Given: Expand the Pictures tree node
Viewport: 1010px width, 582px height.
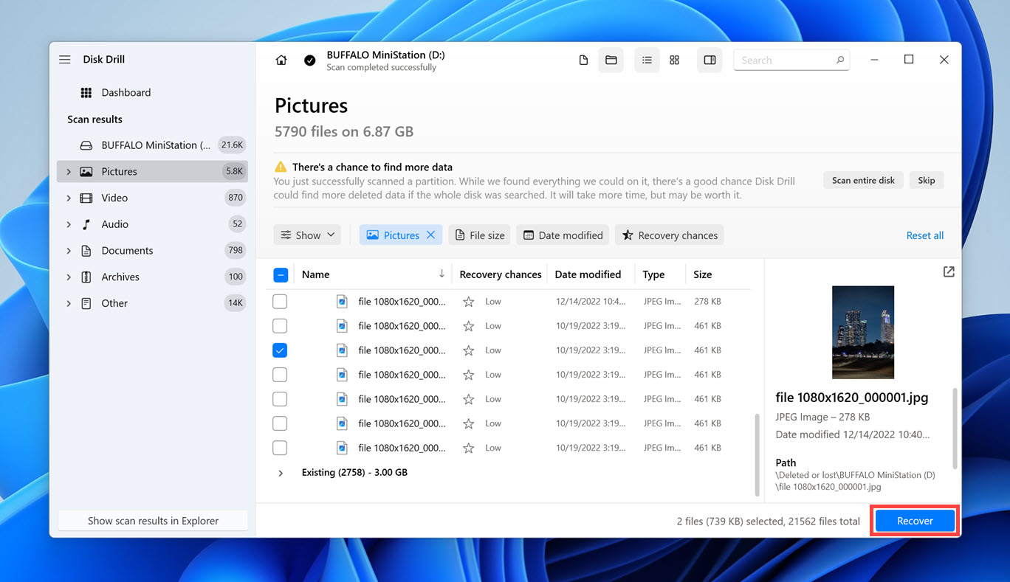Looking at the screenshot, I should pyautogui.click(x=69, y=172).
